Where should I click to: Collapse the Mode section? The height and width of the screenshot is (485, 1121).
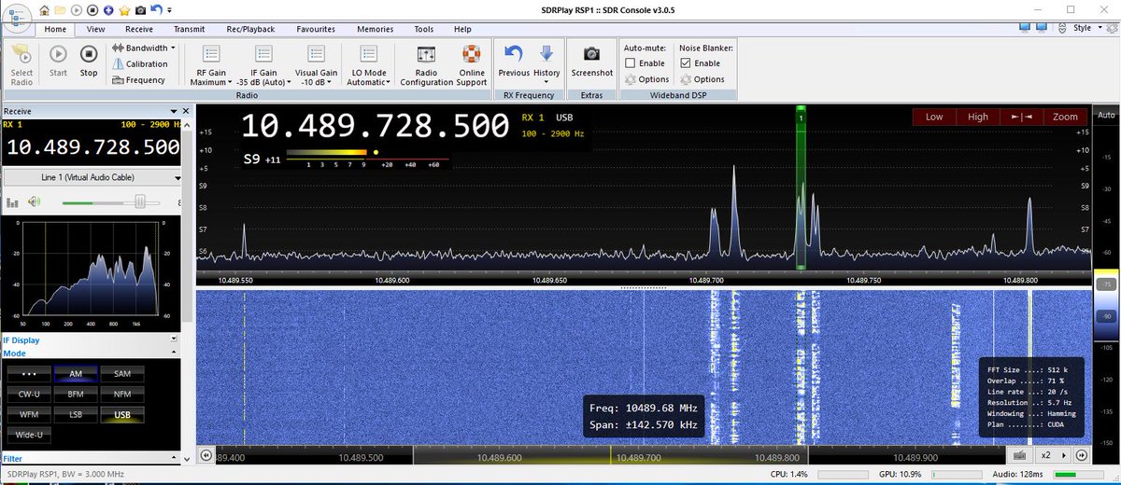(174, 353)
